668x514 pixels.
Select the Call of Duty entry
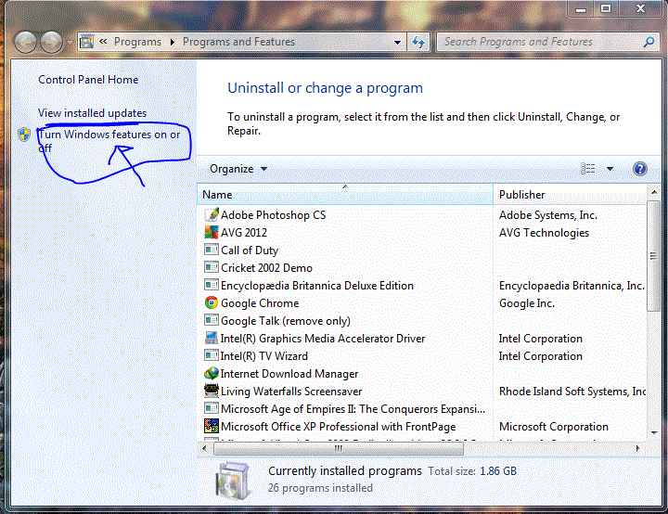pos(250,251)
